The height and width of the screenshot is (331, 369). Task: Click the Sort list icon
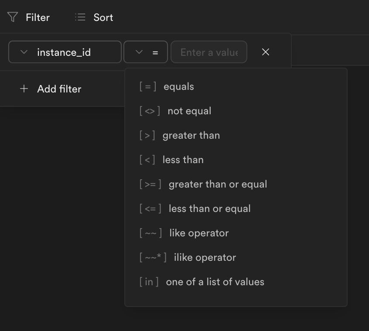[x=80, y=17]
